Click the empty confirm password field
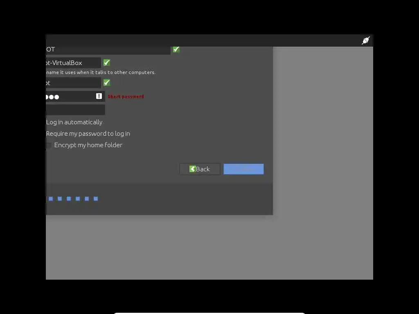Image resolution: width=419 pixels, height=314 pixels. (x=75, y=110)
